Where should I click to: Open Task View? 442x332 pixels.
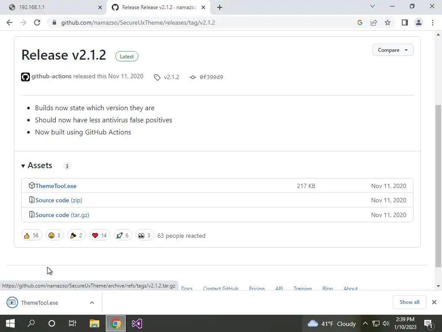pos(73,323)
